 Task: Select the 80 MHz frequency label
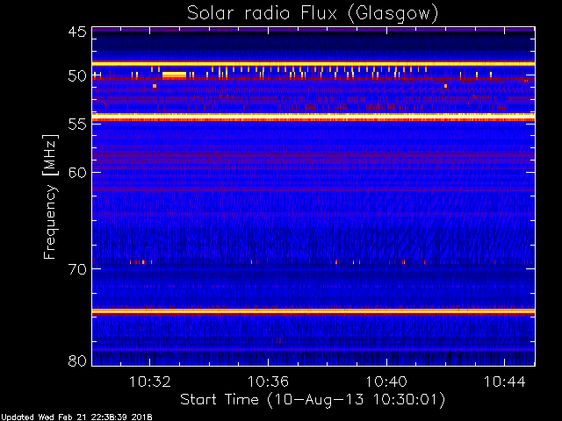pyautogui.click(x=77, y=360)
